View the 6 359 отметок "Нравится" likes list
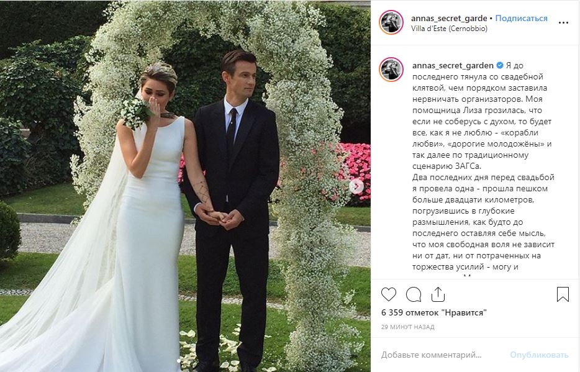580x372 pixels. point(434,312)
